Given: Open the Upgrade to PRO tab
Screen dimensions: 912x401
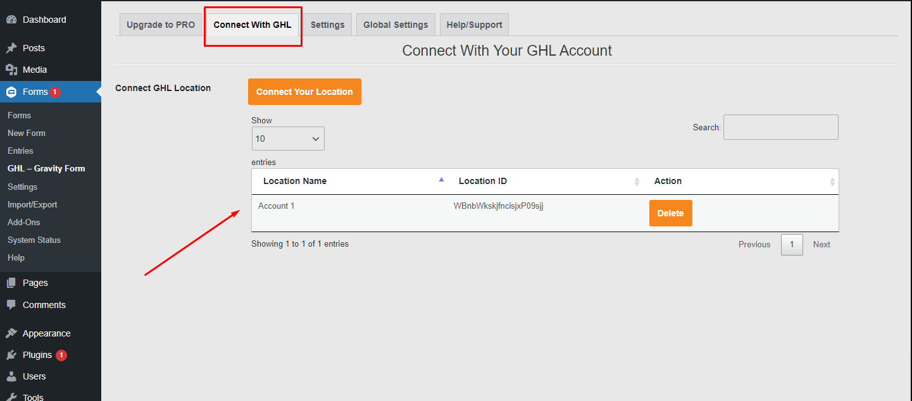Looking at the screenshot, I should point(161,25).
